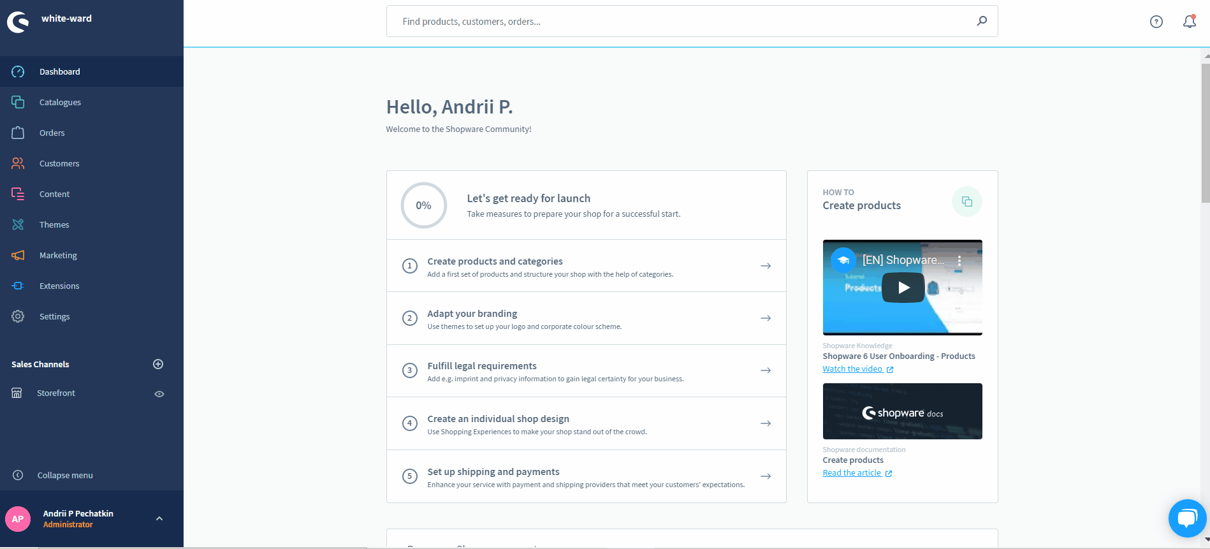Open Settings menu item
The width and height of the screenshot is (1210, 549).
pos(92,316)
